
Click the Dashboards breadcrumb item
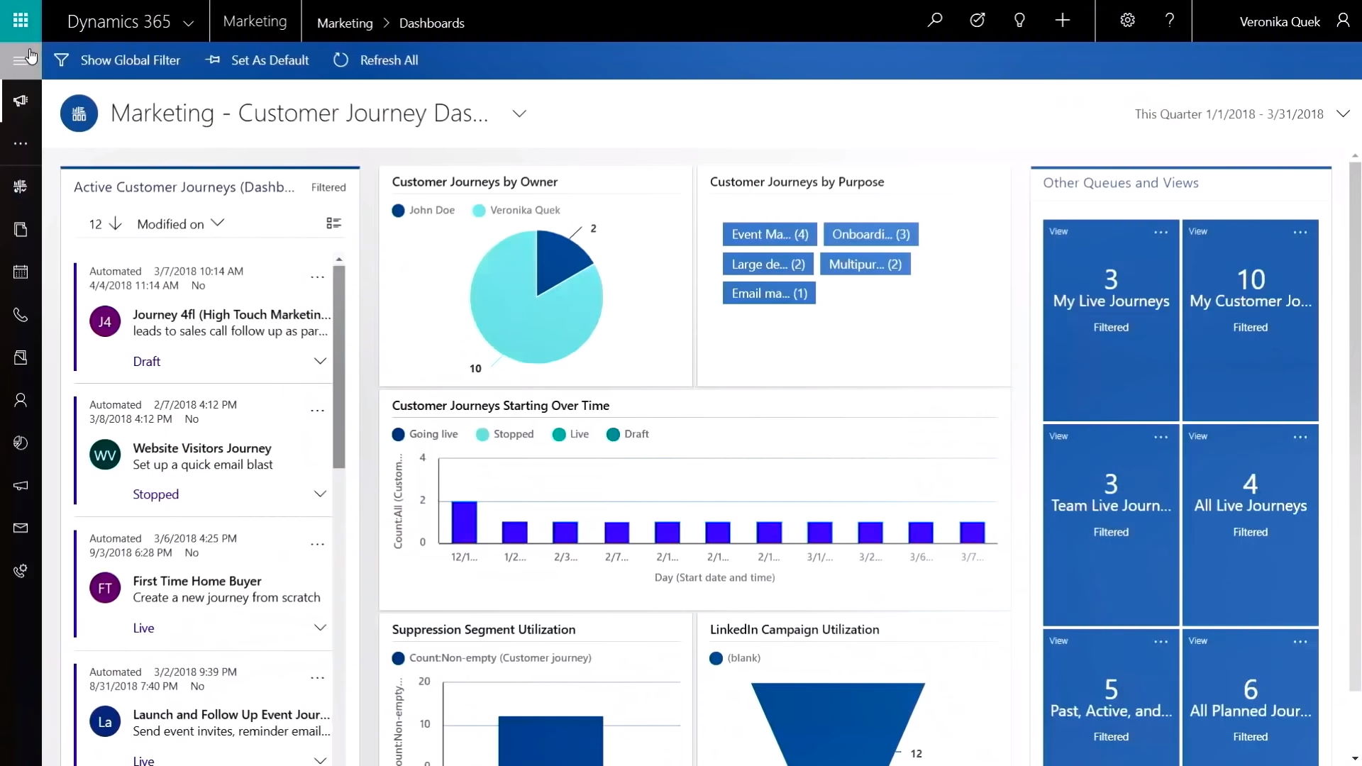[431, 23]
